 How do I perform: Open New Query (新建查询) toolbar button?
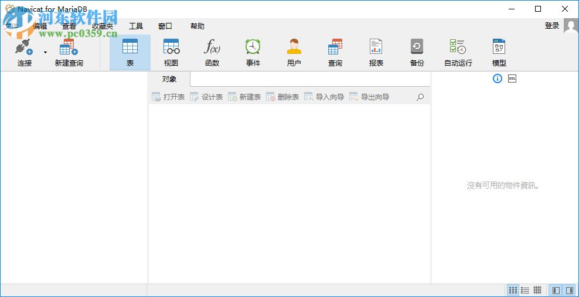pyautogui.click(x=69, y=53)
